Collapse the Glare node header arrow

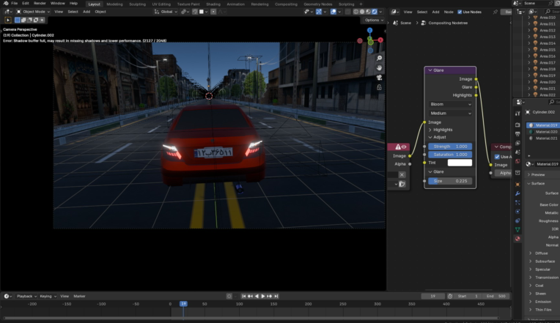pyautogui.click(x=430, y=70)
